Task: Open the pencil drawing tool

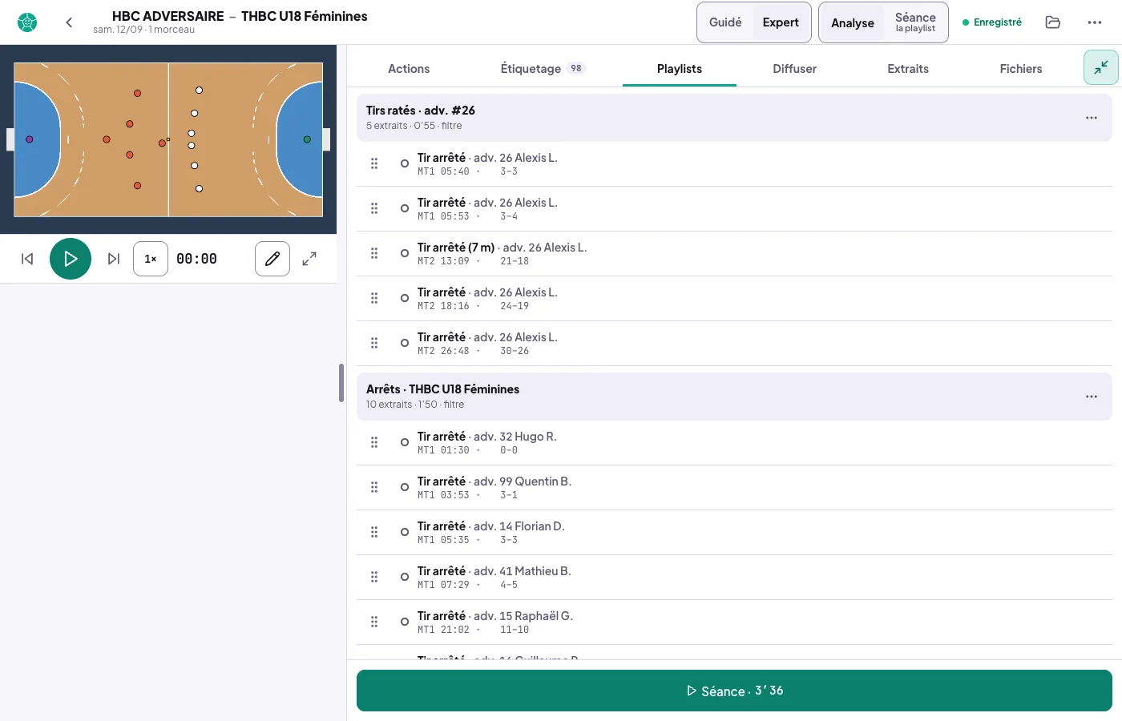Action: pos(272,259)
